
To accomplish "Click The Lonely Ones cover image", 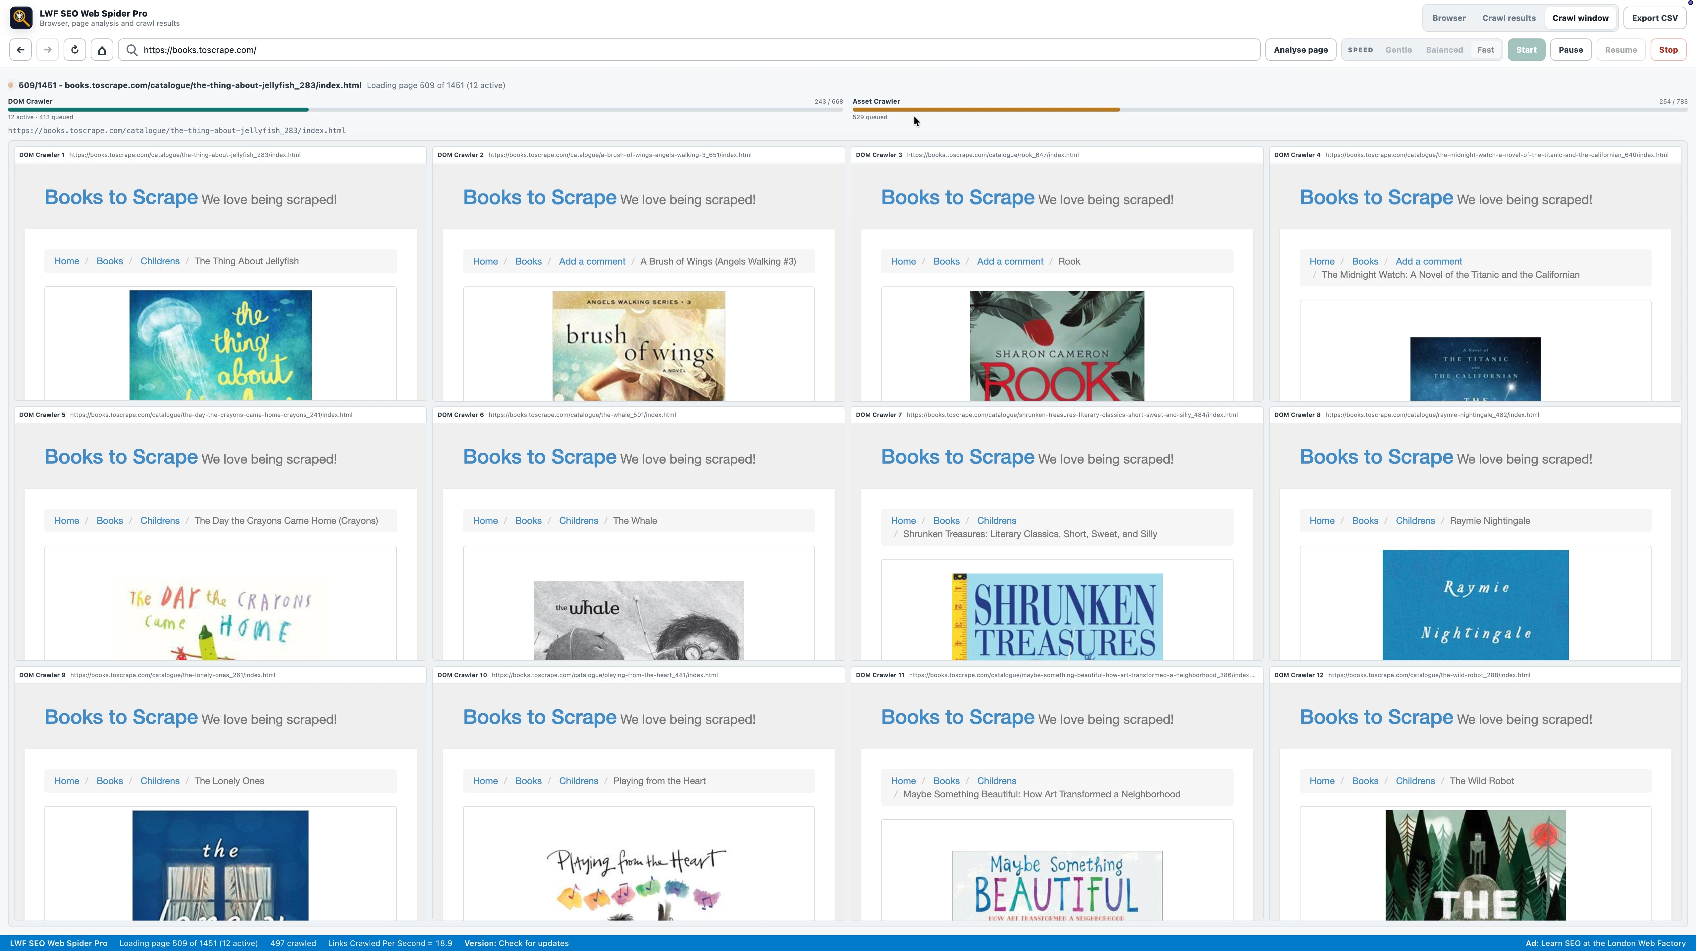I will tap(221, 865).
